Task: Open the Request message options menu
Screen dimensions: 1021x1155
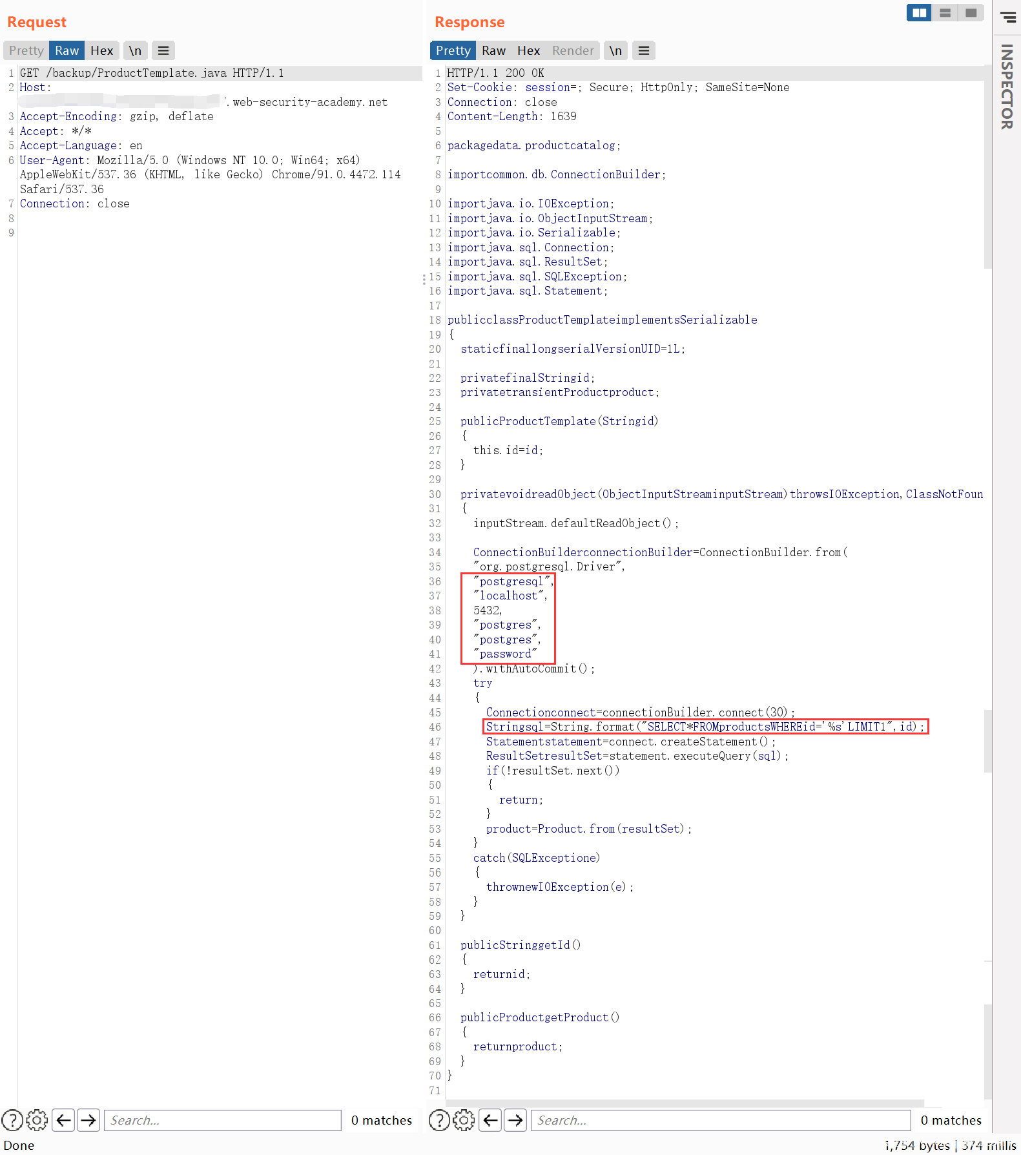Action: click(163, 50)
